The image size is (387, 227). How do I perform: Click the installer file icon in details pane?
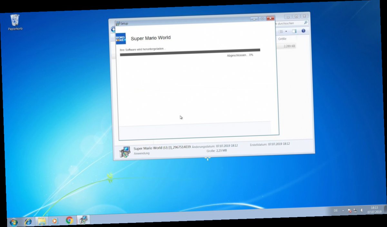(x=124, y=151)
